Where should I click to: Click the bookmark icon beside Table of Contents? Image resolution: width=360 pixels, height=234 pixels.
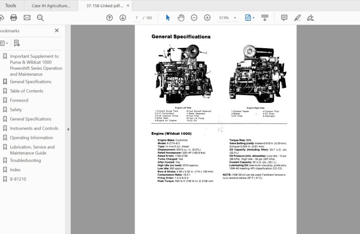pos(5,91)
